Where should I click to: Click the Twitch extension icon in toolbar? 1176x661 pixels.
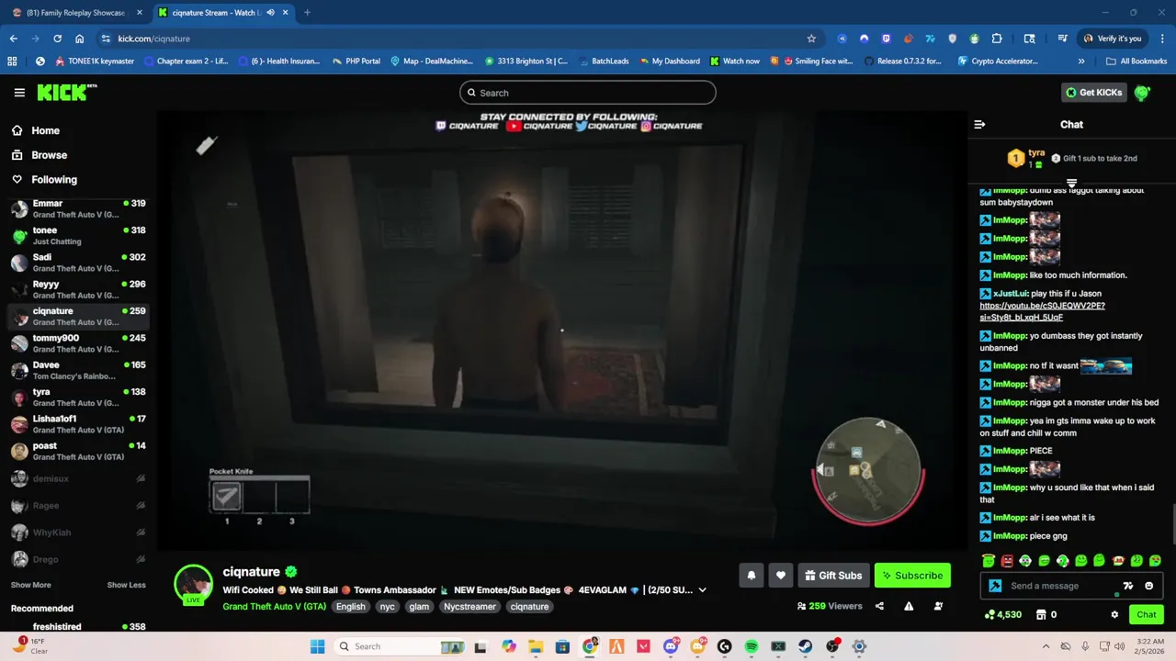(x=887, y=39)
